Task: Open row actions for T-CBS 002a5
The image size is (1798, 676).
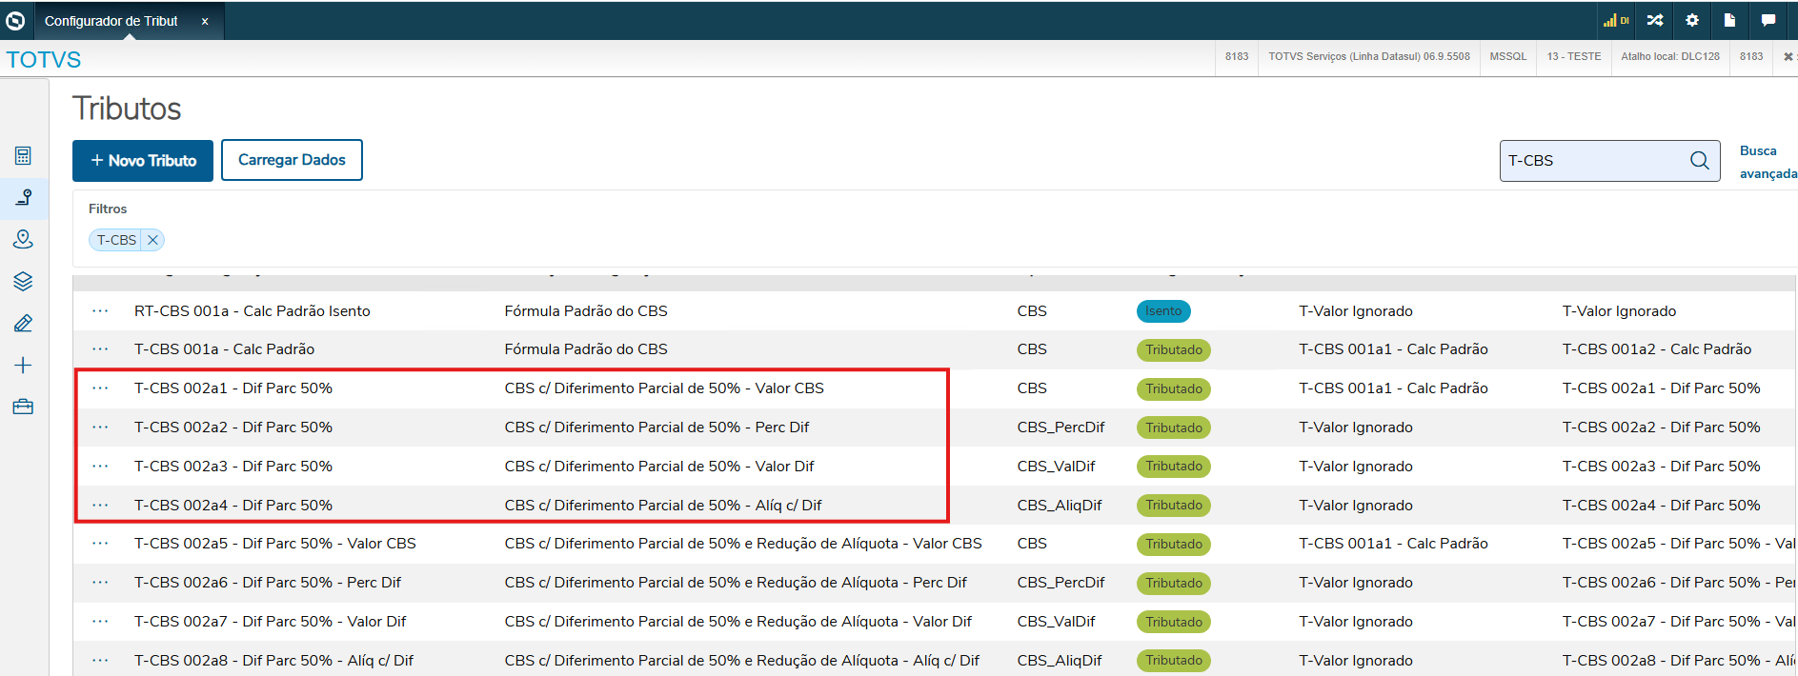Action: pyautogui.click(x=100, y=544)
